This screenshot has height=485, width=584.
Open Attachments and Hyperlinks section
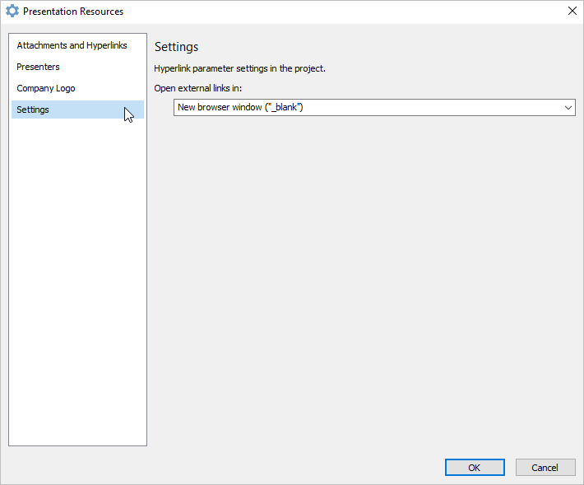tap(72, 45)
